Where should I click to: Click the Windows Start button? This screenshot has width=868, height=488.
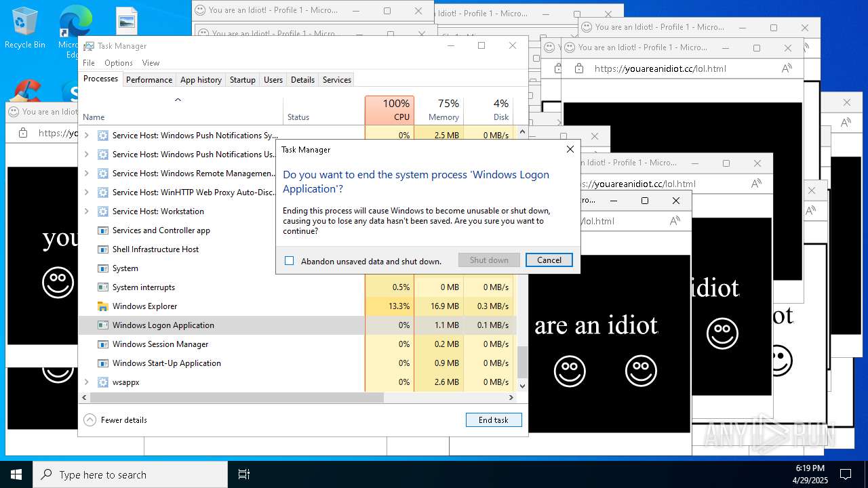[16, 474]
